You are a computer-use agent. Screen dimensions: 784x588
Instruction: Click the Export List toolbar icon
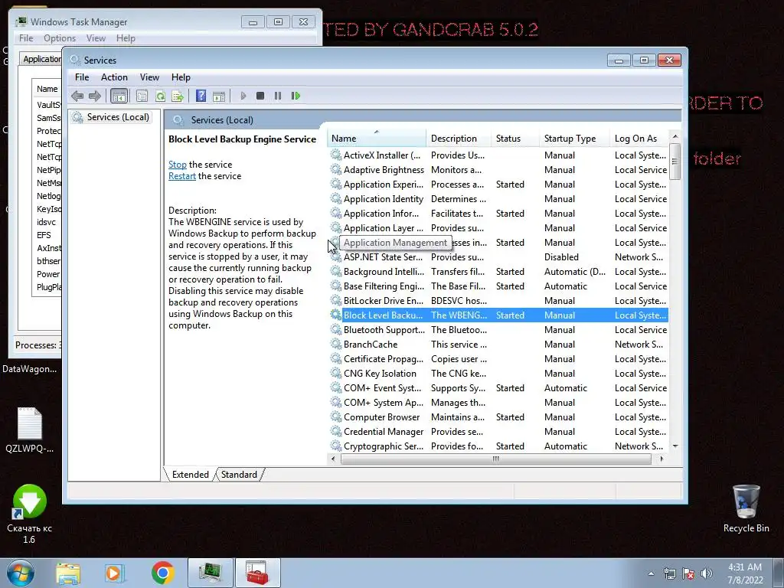coord(178,96)
